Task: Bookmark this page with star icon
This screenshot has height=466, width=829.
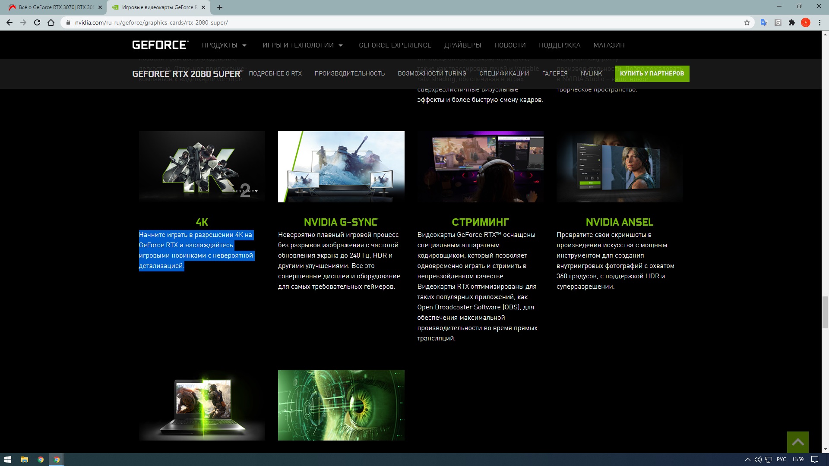Action: 747,22
